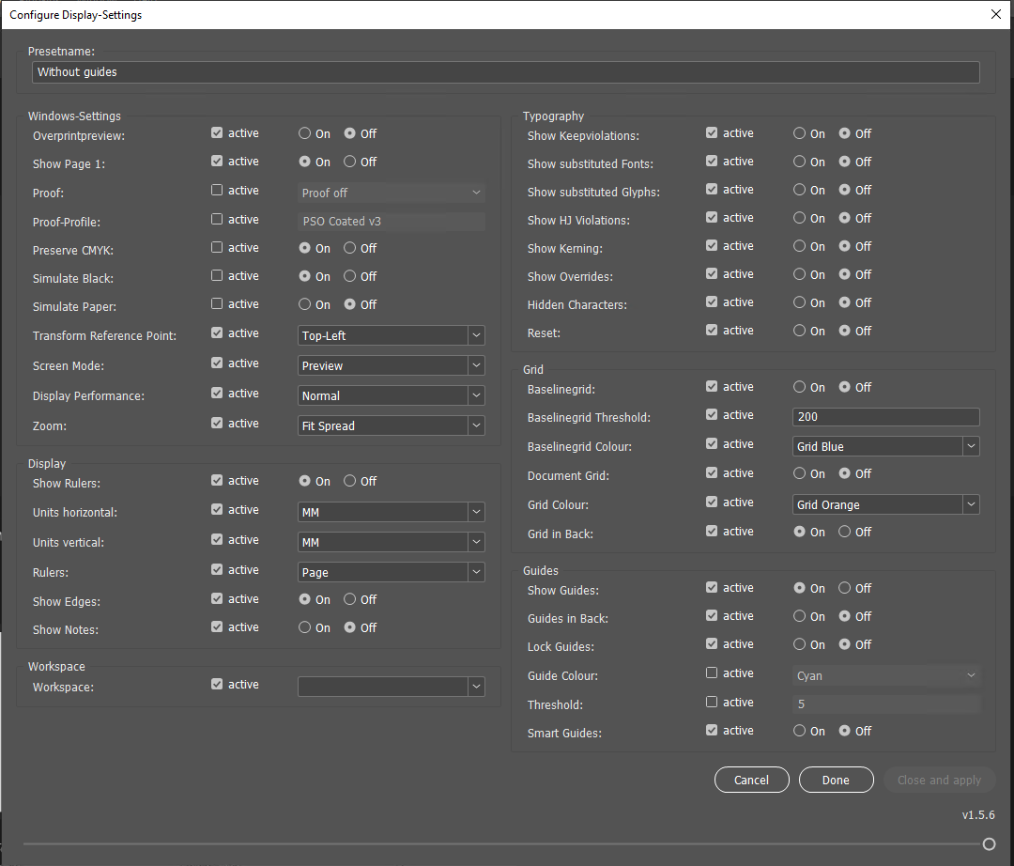Select On for Smart Guides
1014x866 pixels.
pyautogui.click(x=800, y=731)
